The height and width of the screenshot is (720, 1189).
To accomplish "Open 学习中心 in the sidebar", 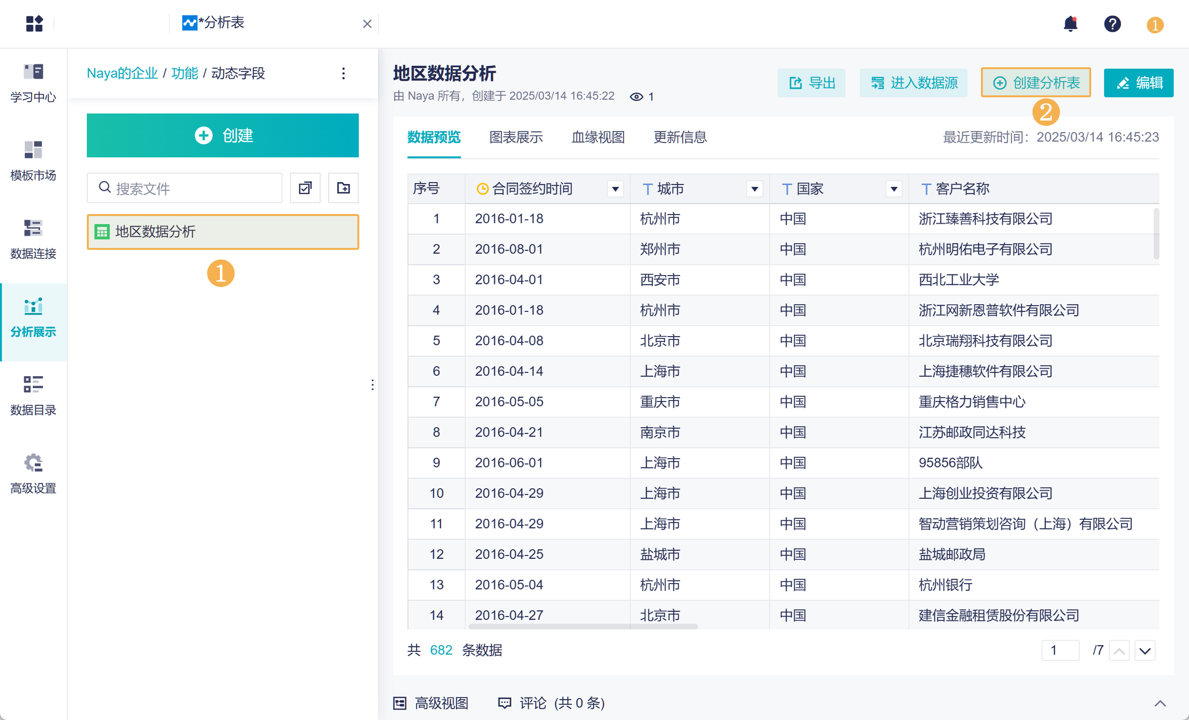I will click(x=33, y=83).
